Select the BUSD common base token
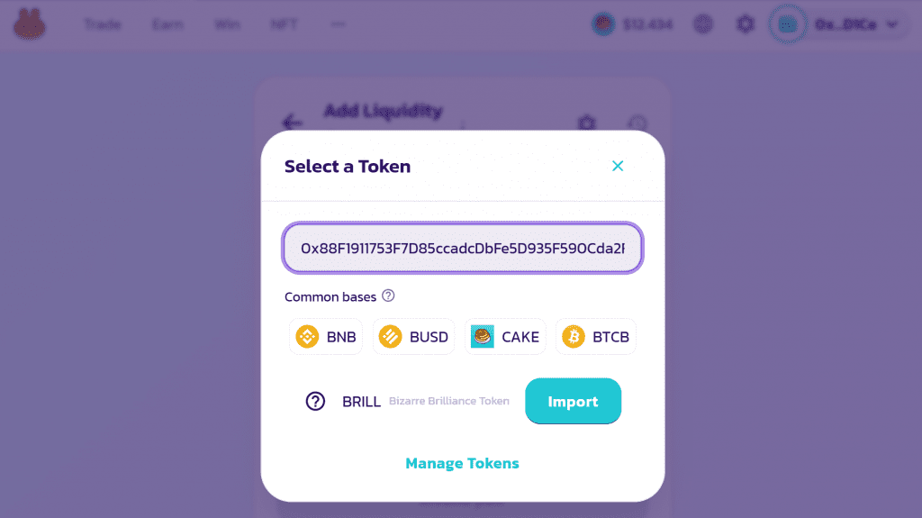922x518 pixels. coord(413,337)
